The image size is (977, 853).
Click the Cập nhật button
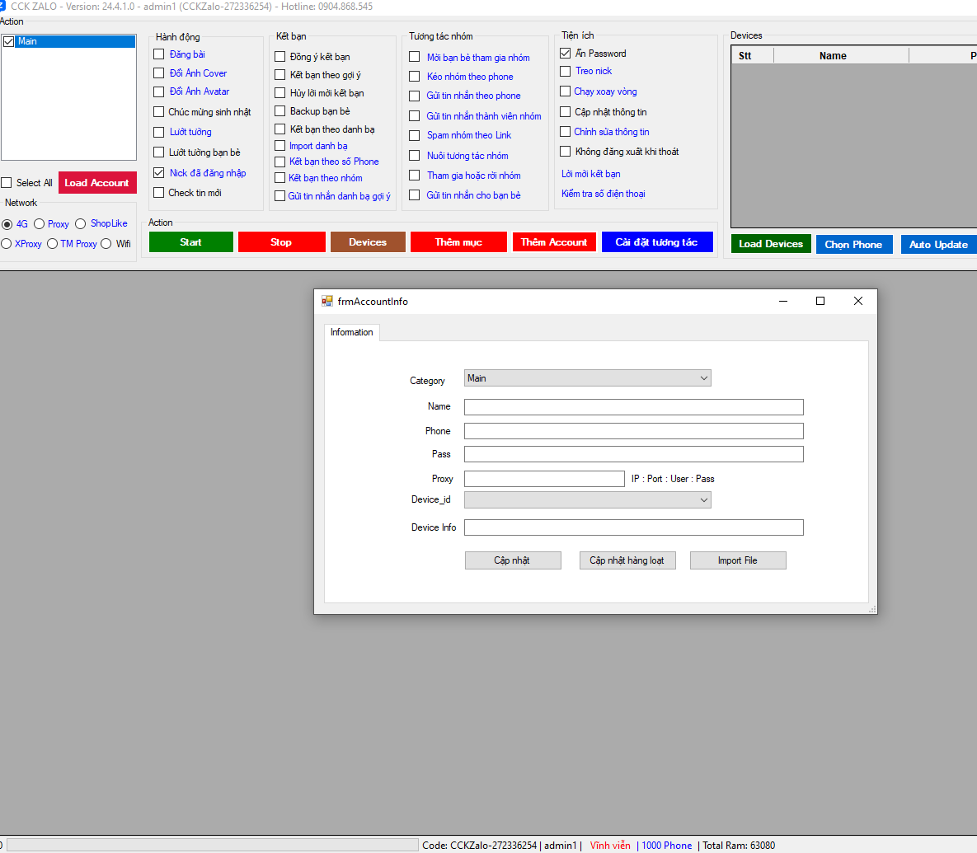tap(513, 560)
